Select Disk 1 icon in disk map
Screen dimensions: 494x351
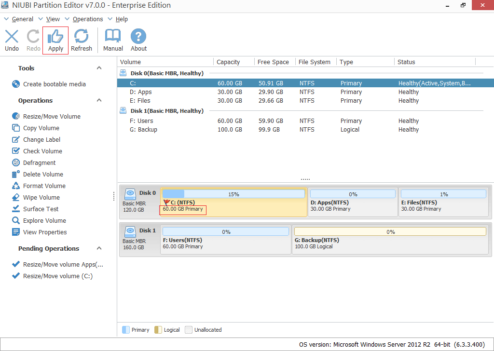click(130, 232)
